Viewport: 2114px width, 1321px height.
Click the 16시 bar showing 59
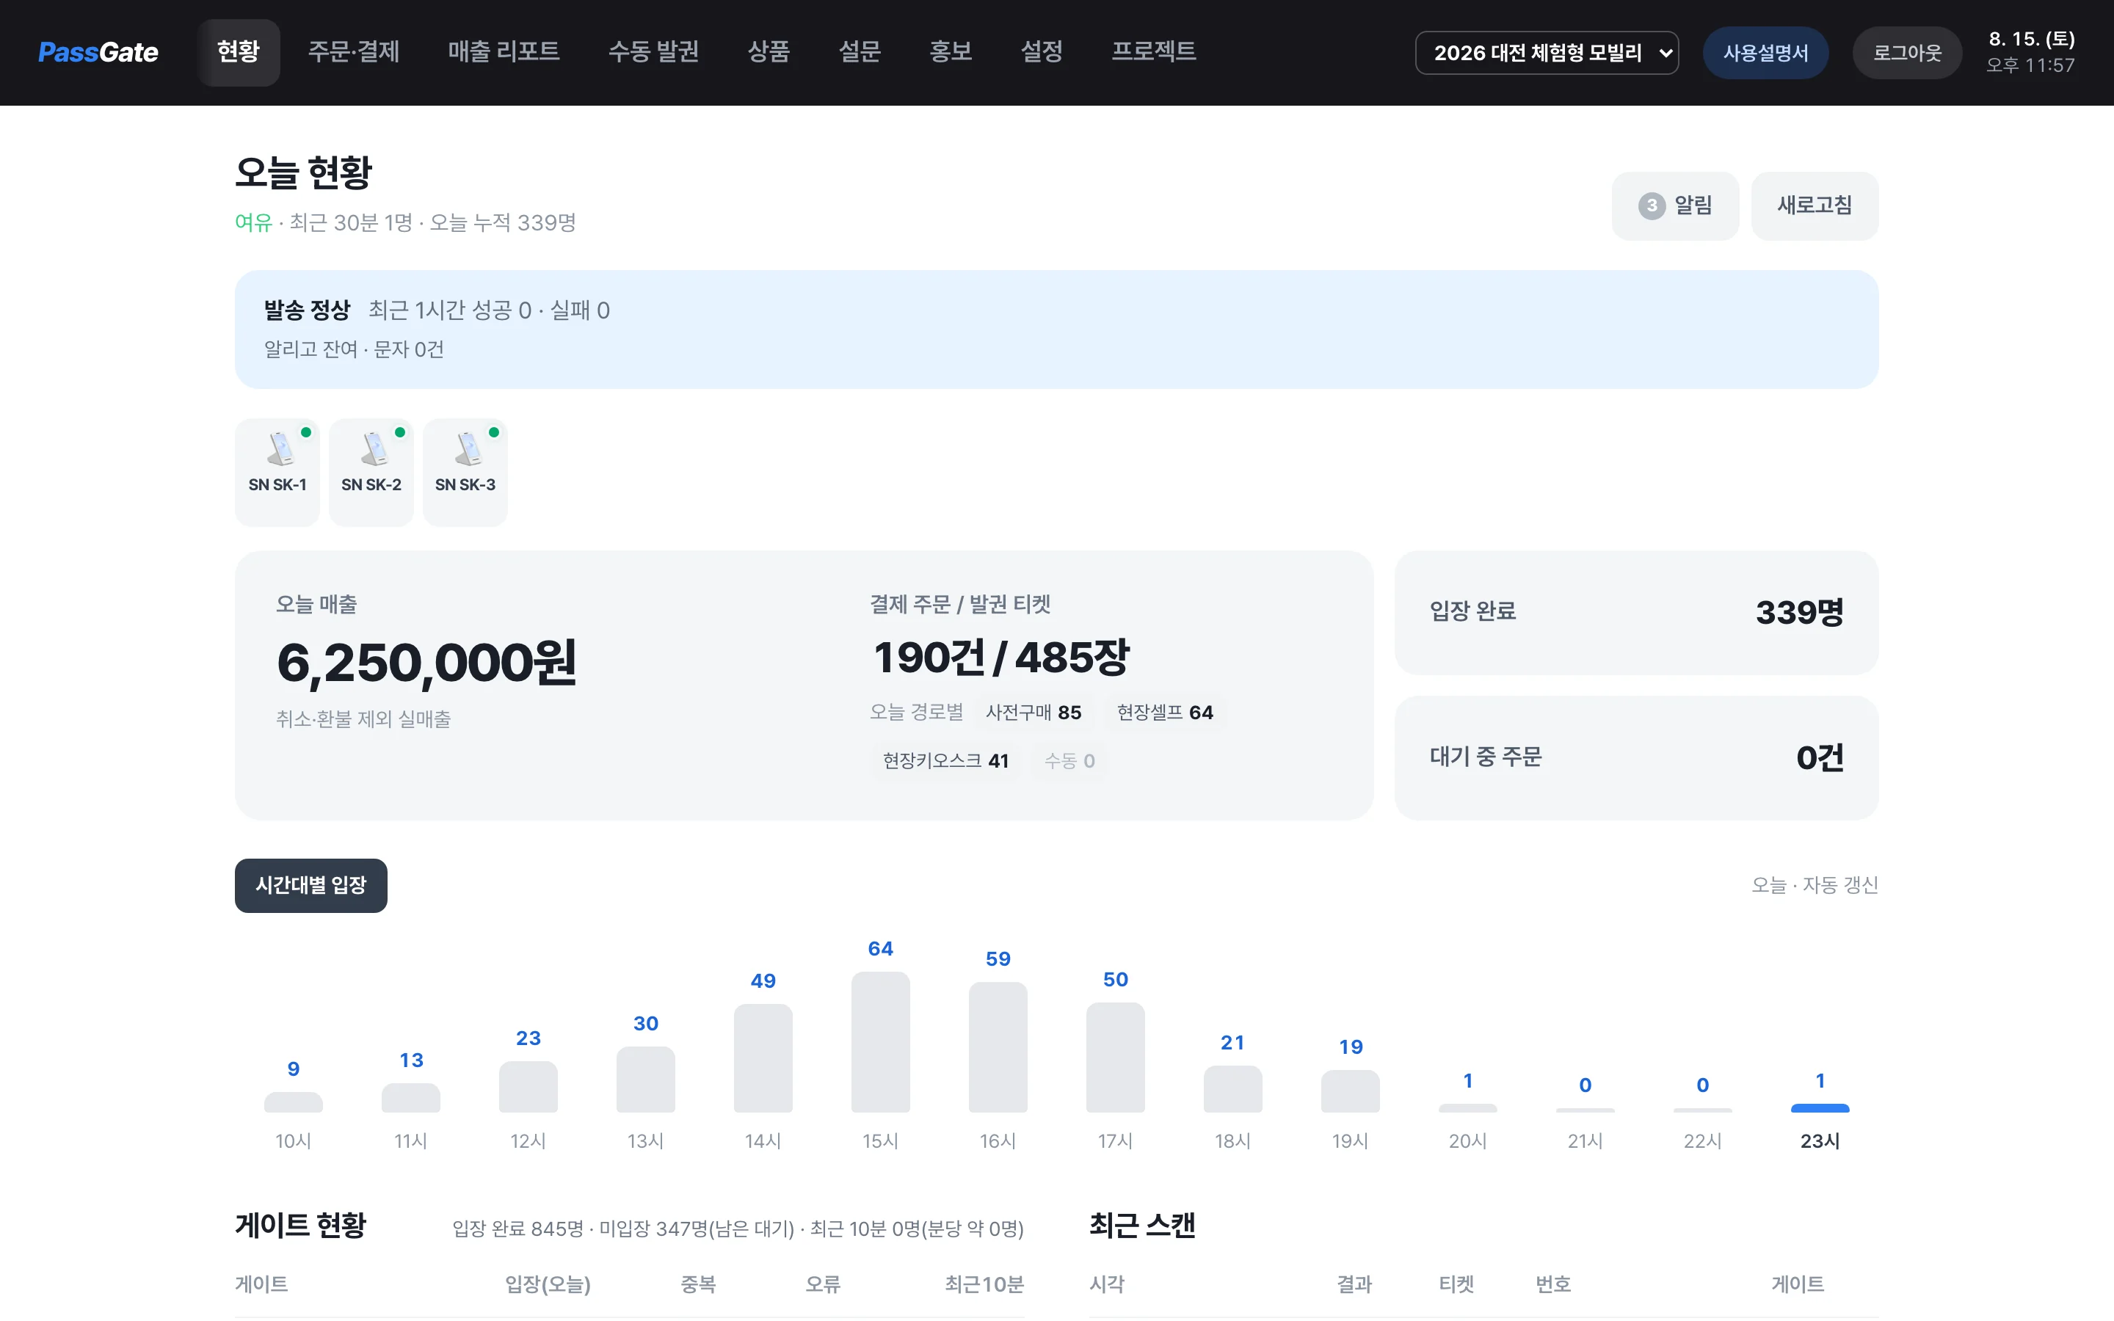tap(998, 1047)
